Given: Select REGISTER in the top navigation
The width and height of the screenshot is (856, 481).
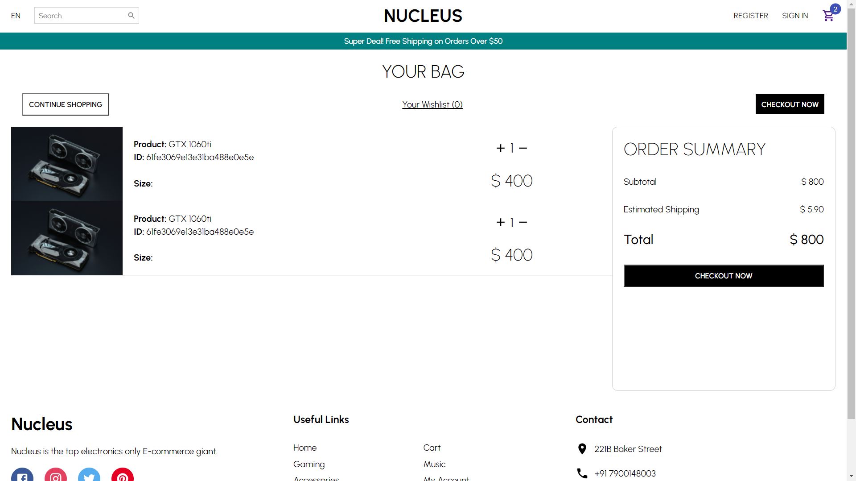Looking at the screenshot, I should 750,16.
